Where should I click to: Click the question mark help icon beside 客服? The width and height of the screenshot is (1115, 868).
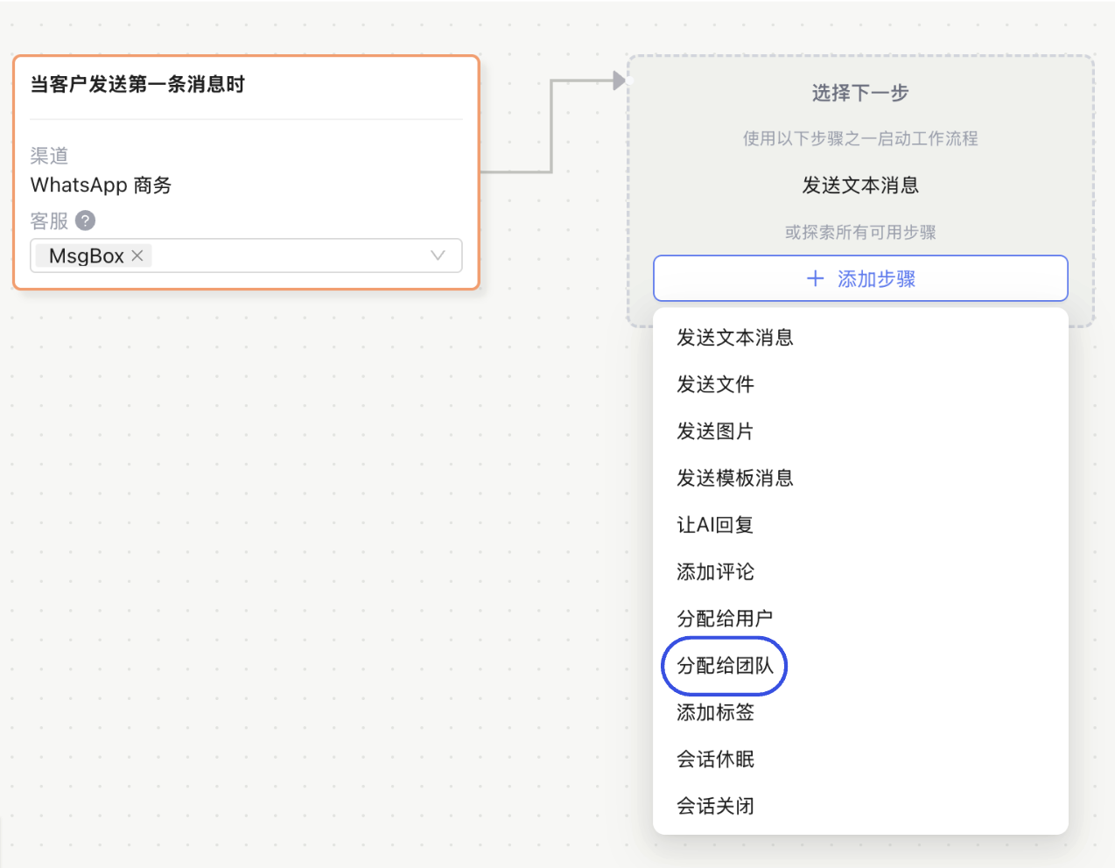tap(83, 221)
